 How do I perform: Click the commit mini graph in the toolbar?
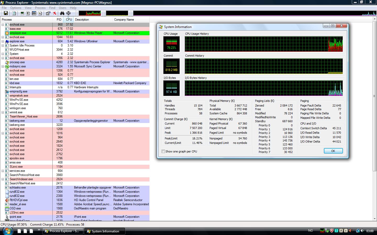117,13
